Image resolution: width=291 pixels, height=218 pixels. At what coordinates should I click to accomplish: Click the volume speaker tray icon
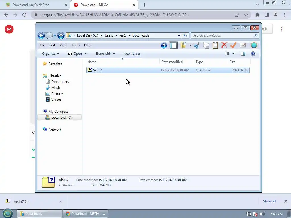click(x=262, y=214)
